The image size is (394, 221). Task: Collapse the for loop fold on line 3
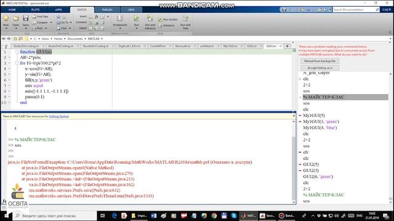click(x=17, y=63)
